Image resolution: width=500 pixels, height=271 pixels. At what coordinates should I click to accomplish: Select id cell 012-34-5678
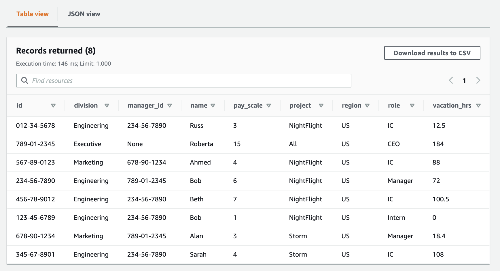pyautogui.click(x=35, y=125)
